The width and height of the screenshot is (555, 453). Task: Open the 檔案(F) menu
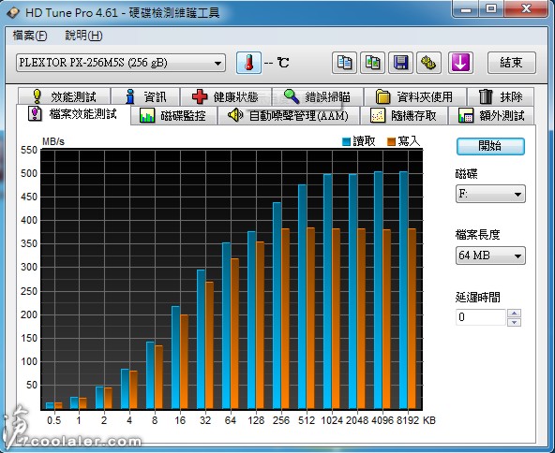click(30, 36)
